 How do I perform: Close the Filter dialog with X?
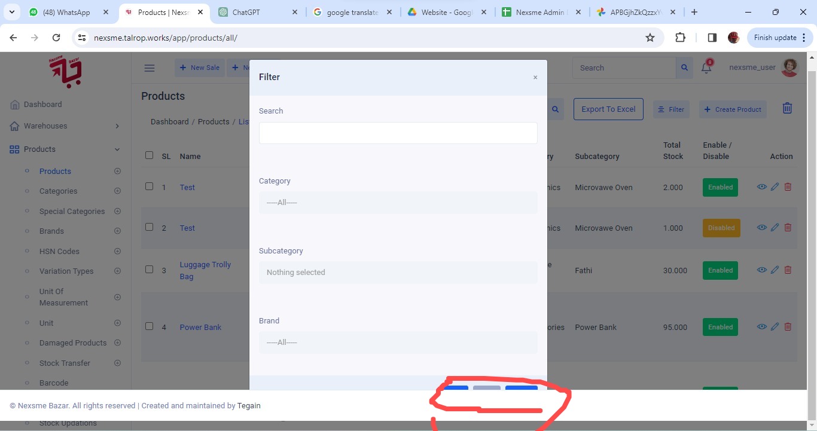coord(535,78)
